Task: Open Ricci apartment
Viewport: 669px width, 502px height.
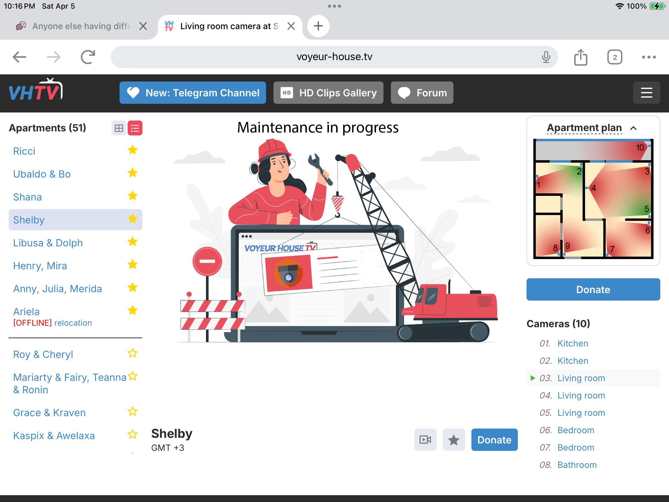Action: [x=24, y=151]
